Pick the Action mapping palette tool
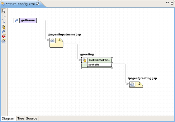 click(x=3, y=27)
